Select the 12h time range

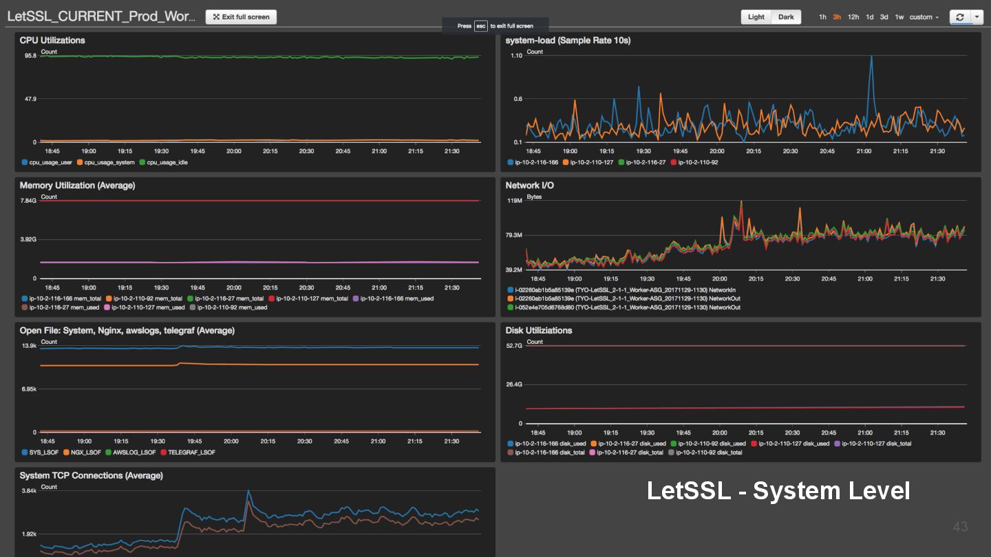(853, 17)
